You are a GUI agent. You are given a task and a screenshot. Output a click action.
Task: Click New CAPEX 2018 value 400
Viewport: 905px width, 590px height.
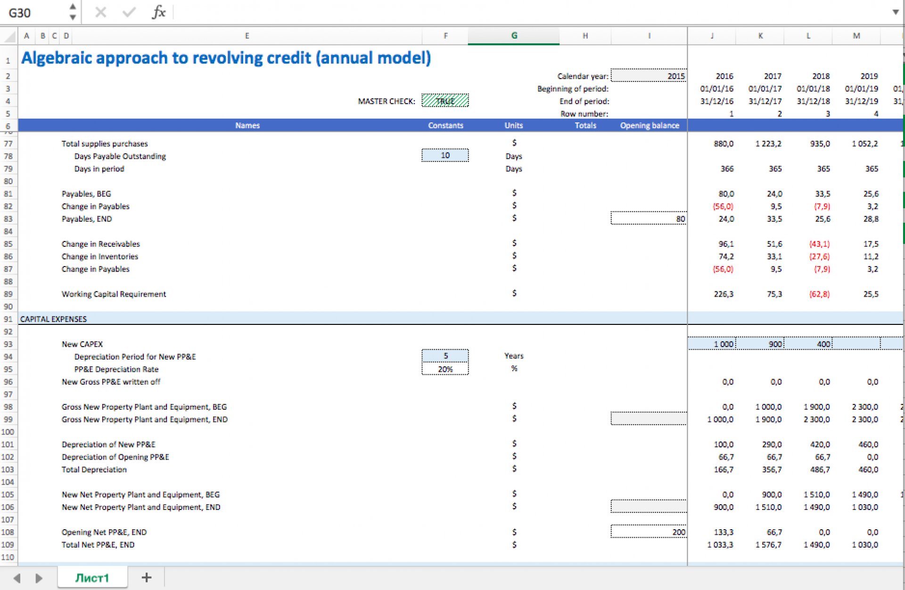click(x=808, y=344)
